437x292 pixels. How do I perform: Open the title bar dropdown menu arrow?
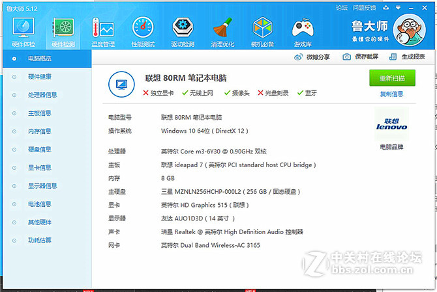(x=399, y=8)
